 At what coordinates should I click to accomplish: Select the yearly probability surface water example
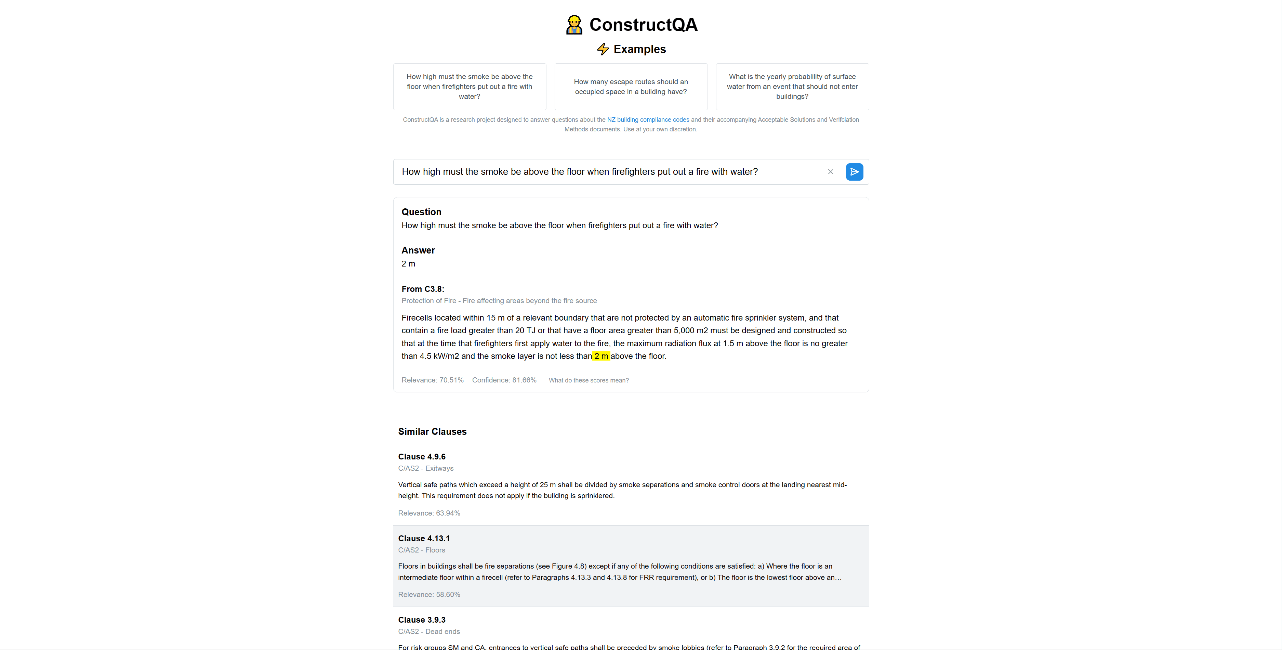pos(791,86)
